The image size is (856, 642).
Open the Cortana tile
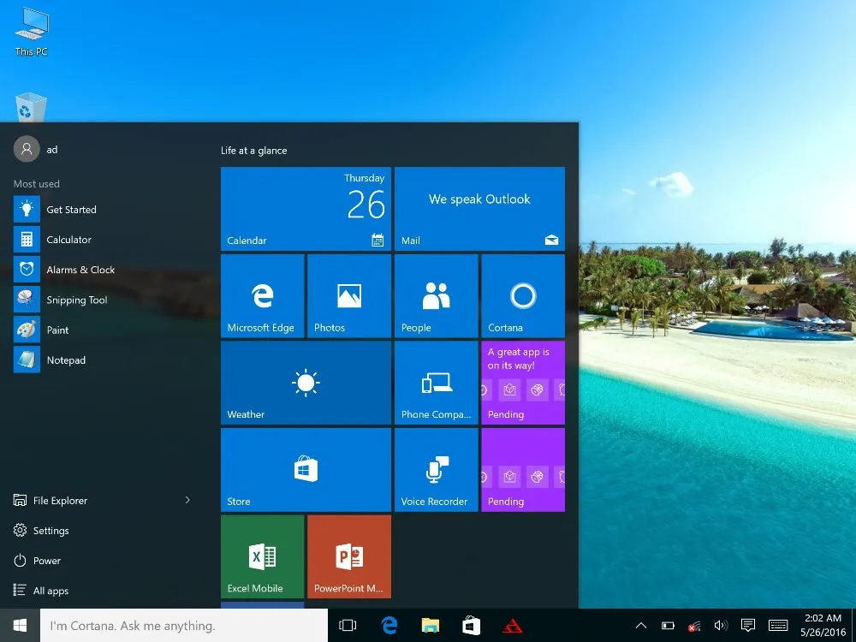tap(523, 296)
